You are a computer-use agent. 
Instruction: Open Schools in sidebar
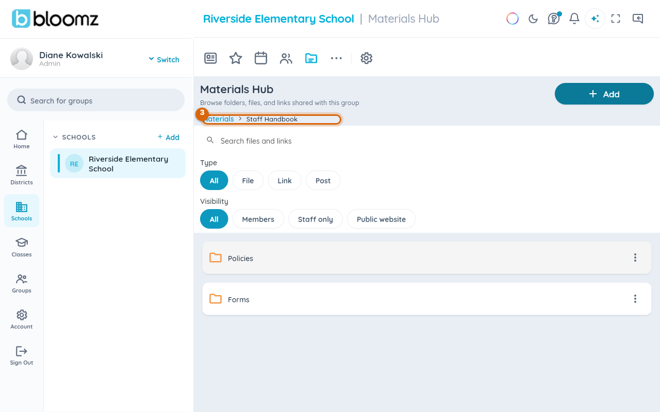pos(22,211)
